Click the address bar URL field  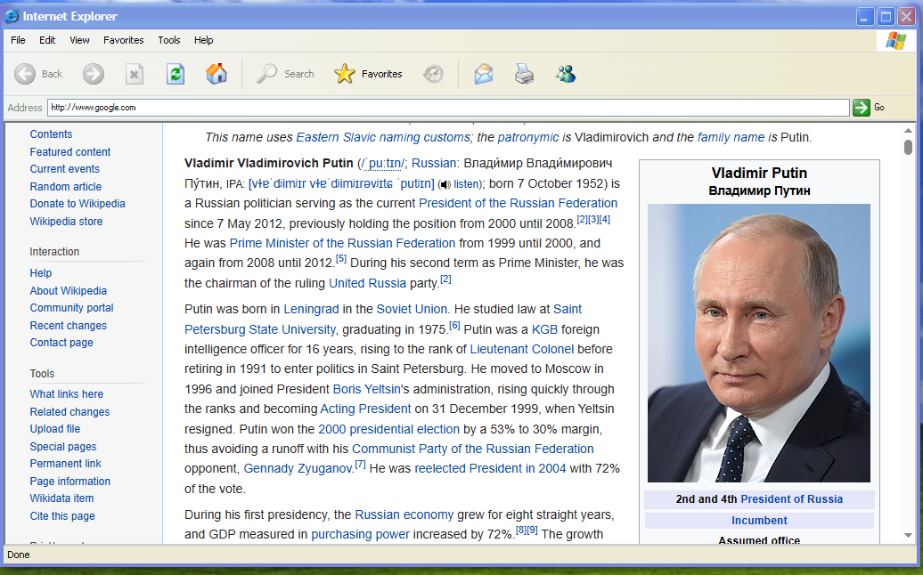pos(445,107)
